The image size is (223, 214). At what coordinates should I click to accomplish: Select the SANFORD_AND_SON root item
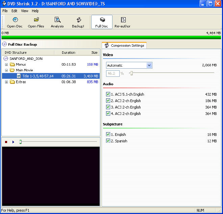26,58
